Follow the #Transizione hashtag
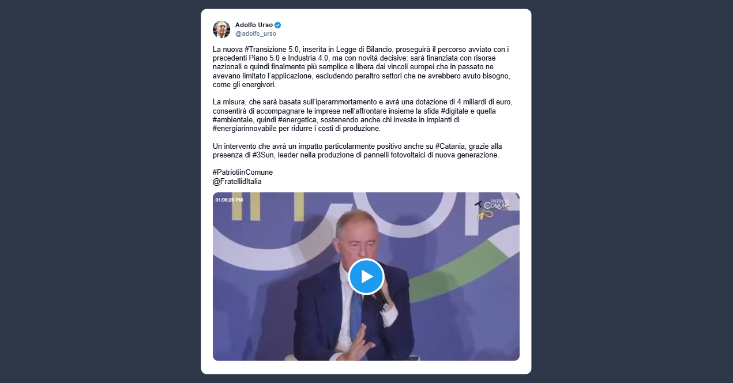733x383 pixels. (x=265, y=50)
